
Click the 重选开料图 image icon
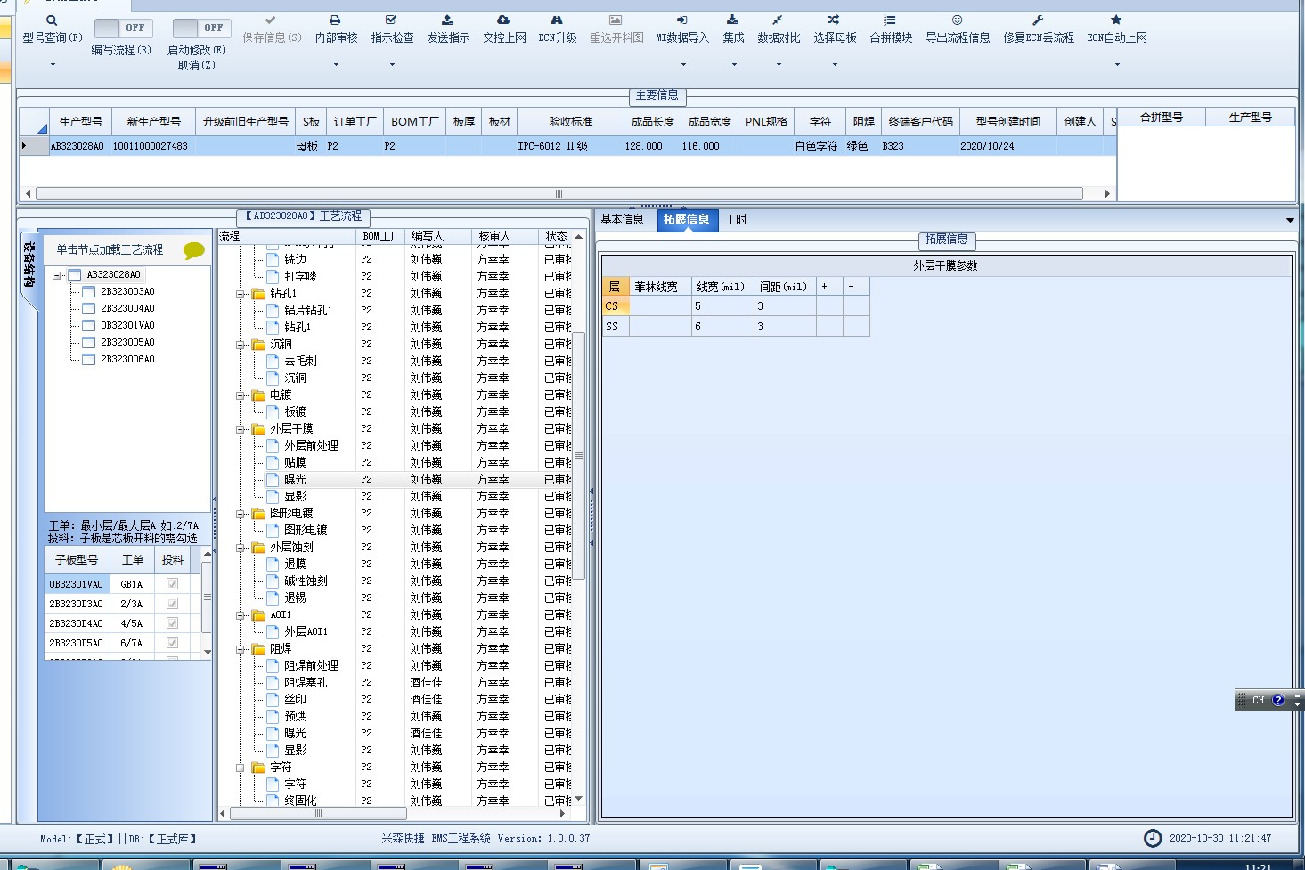(616, 20)
